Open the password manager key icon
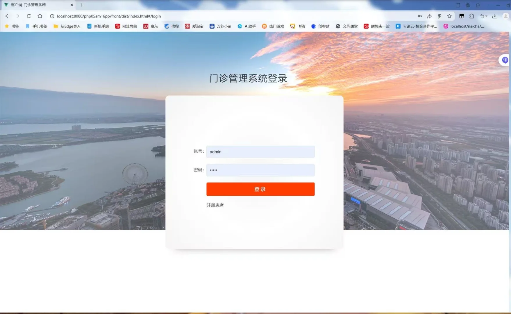 click(x=420, y=16)
